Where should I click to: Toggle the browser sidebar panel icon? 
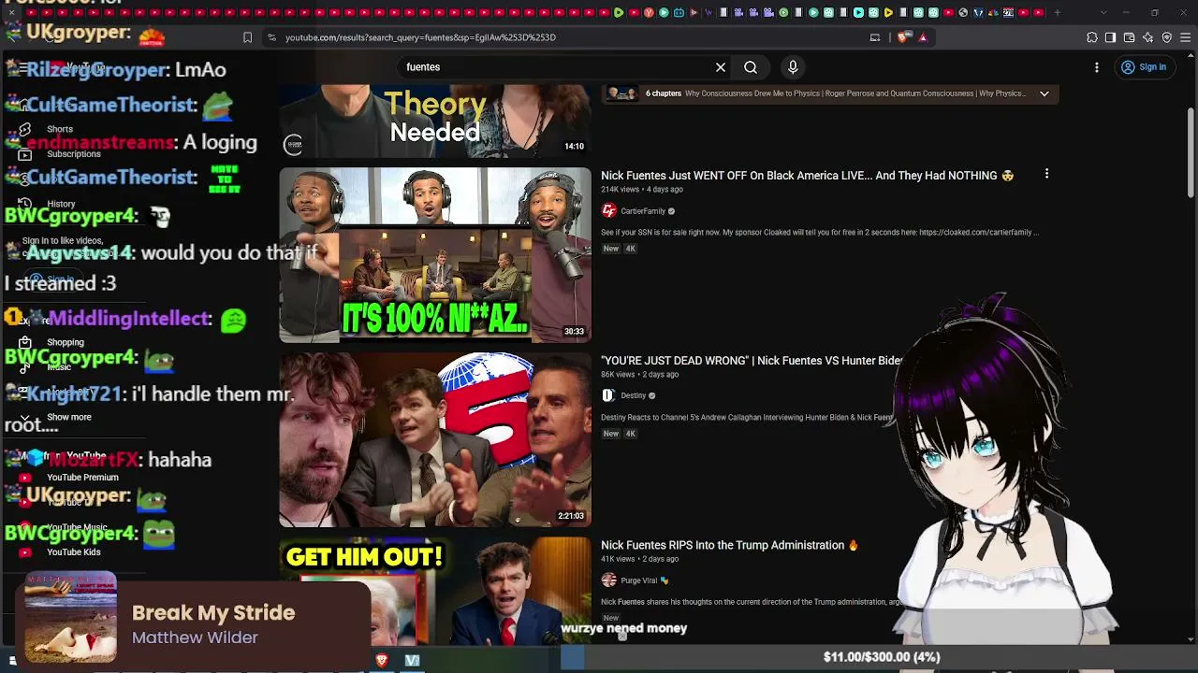tap(1111, 37)
